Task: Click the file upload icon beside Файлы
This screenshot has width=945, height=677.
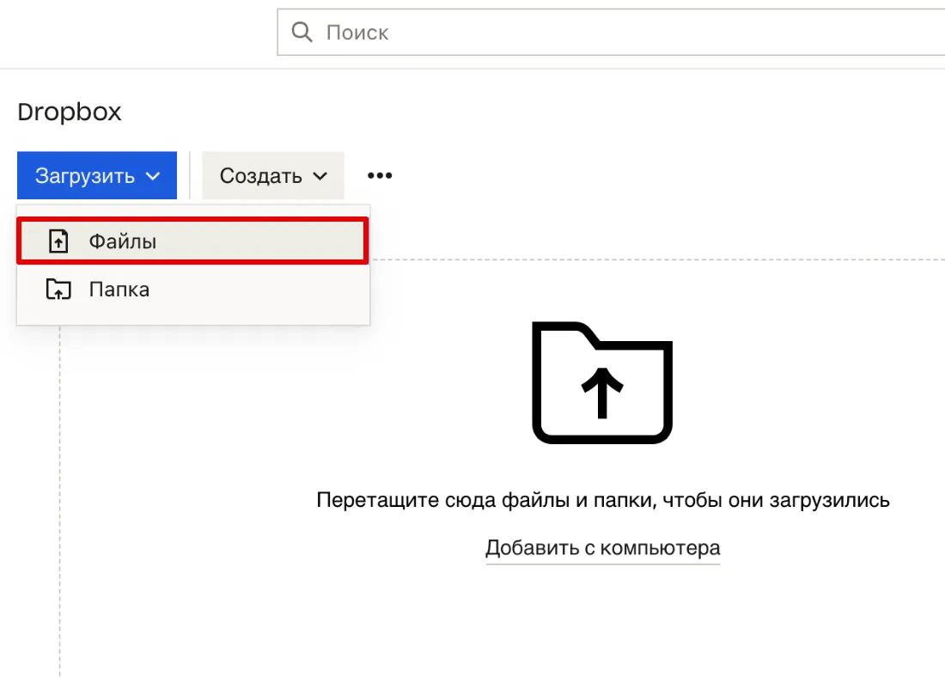Action: tap(58, 241)
